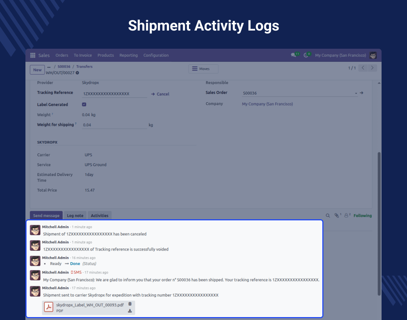Open PDF icon of skydropx label

click(x=49, y=307)
